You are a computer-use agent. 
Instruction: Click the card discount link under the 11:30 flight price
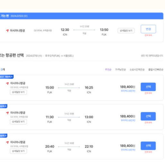tap(128, 120)
